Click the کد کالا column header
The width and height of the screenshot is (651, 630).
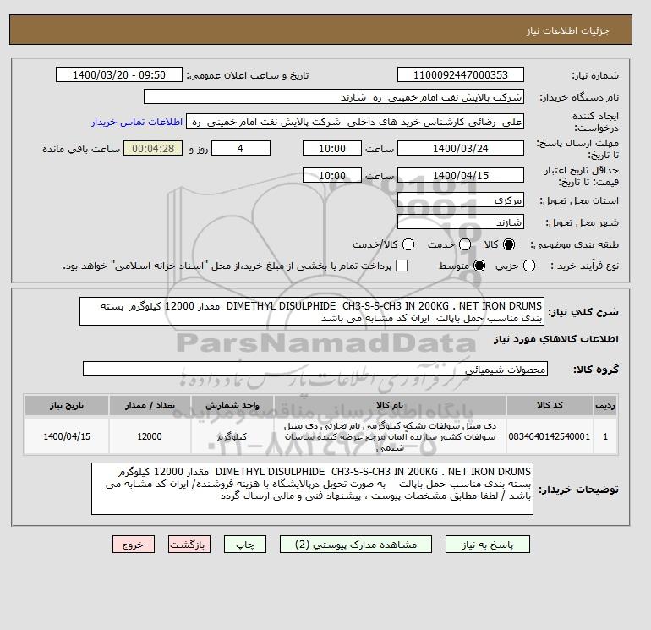tap(550, 405)
